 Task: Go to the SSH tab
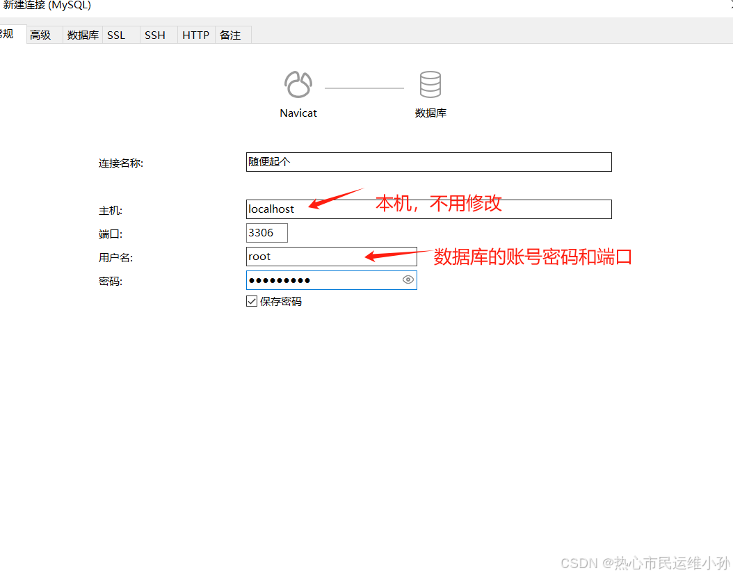155,35
